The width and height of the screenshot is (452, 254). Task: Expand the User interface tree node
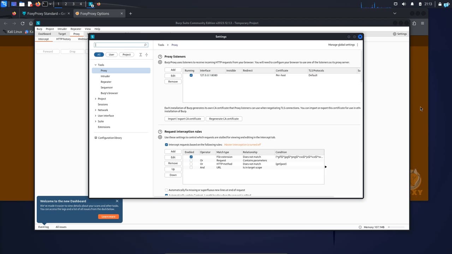pos(95,116)
